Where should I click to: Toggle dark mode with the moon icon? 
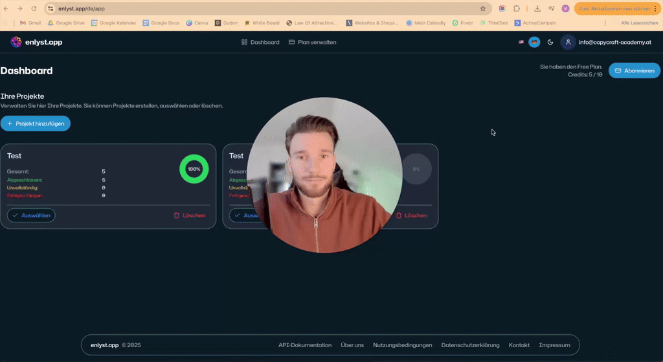pos(550,42)
